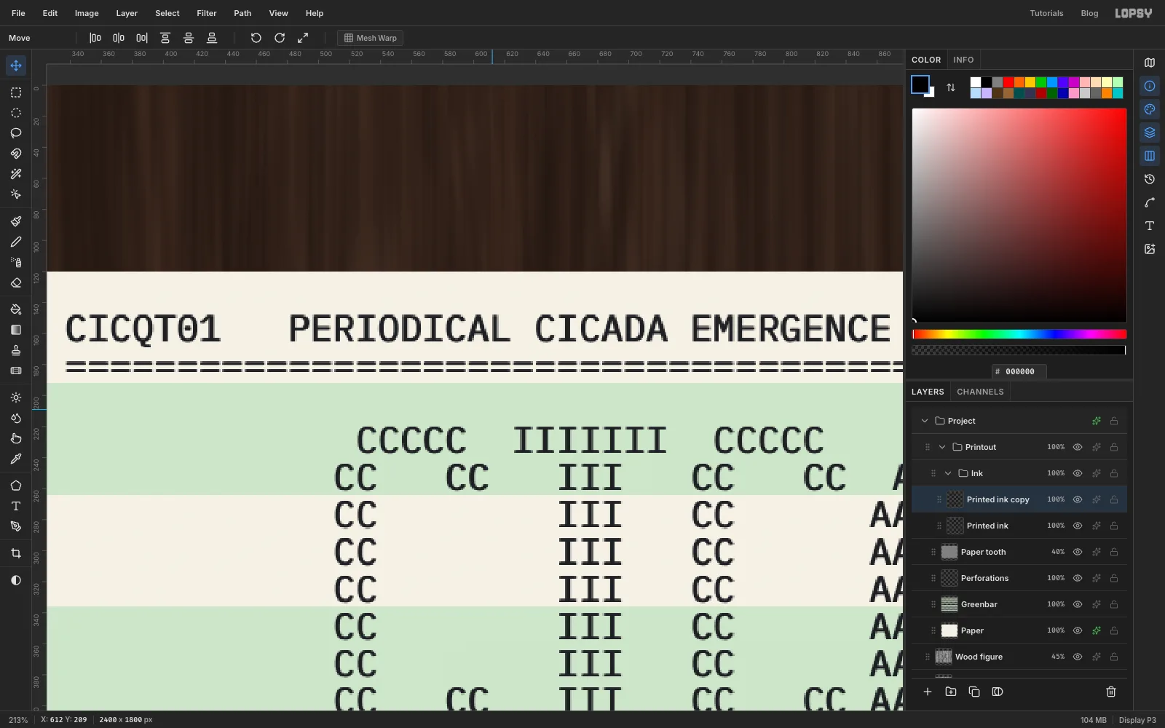Hide the Printed ink copy layer
This screenshot has width=1165, height=728.
point(1078,499)
